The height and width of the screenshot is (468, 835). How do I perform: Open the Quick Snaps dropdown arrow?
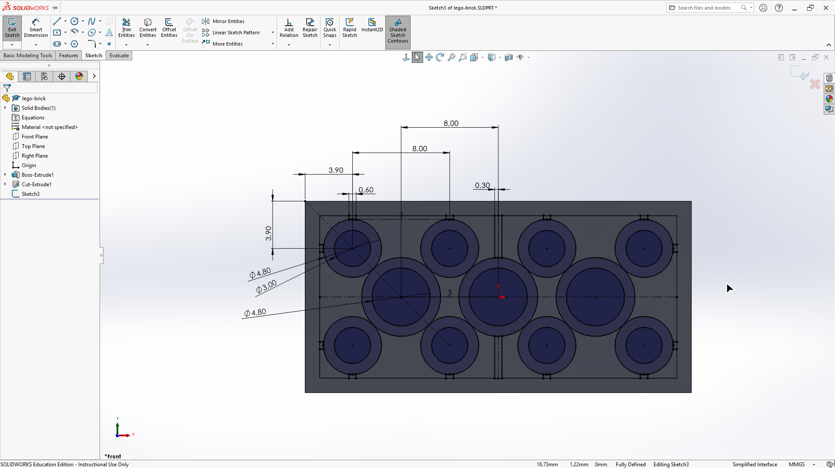click(x=330, y=45)
